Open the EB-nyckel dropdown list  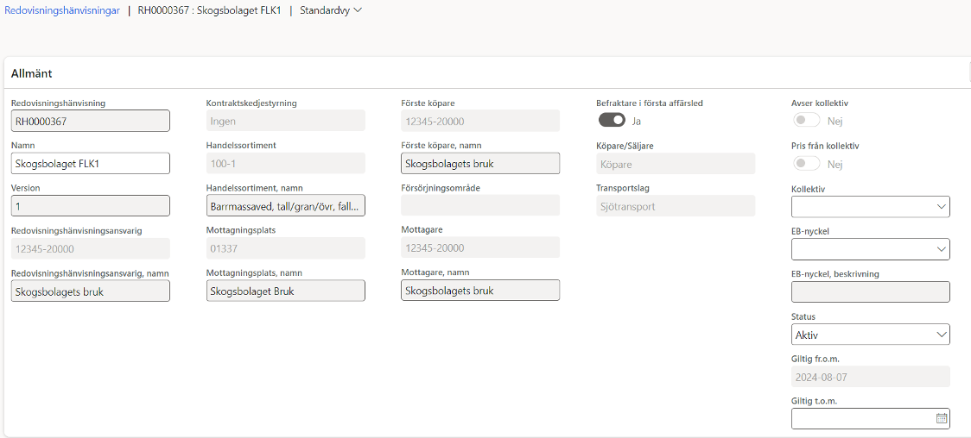(x=871, y=249)
